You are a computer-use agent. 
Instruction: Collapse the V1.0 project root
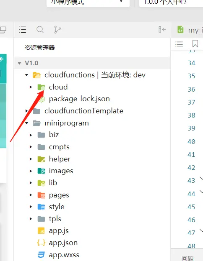pos(19,63)
